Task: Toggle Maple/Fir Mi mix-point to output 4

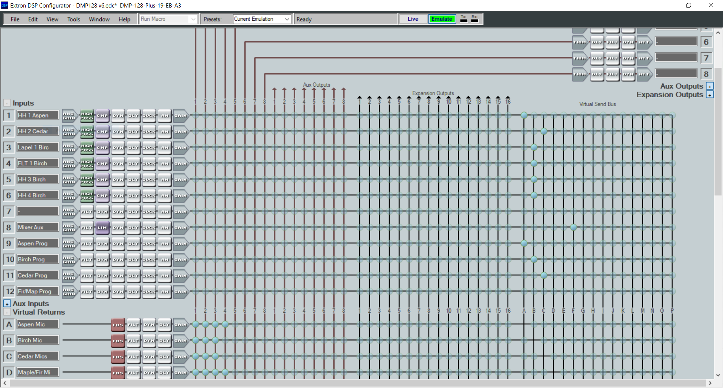Action: (x=225, y=372)
